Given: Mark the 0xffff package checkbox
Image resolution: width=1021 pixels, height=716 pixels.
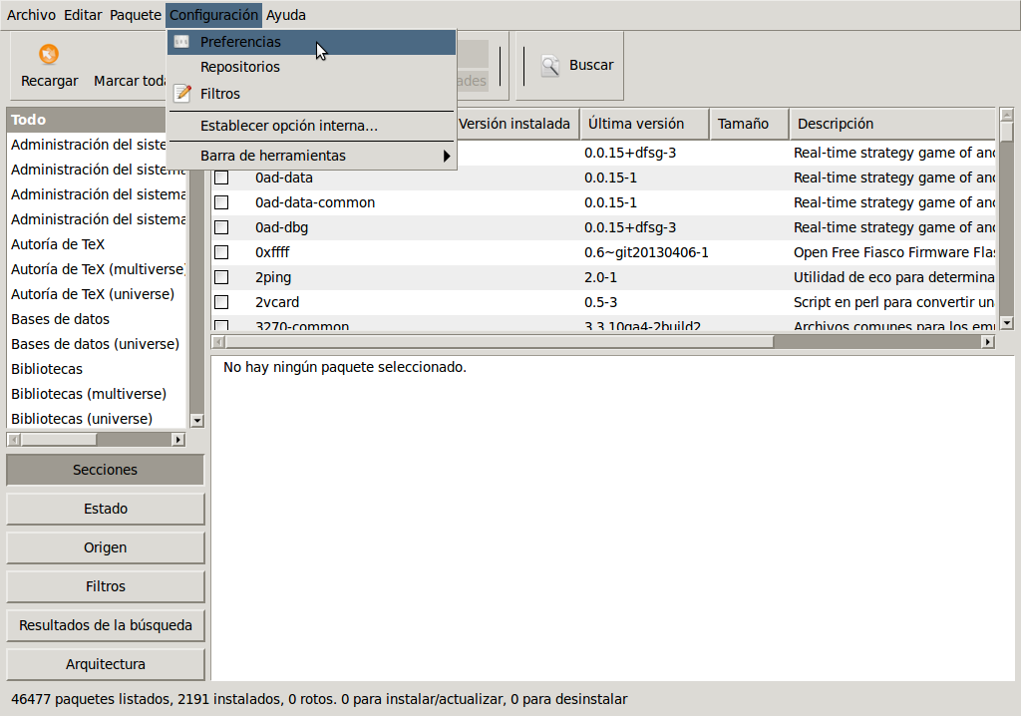Looking at the screenshot, I should click(x=221, y=252).
